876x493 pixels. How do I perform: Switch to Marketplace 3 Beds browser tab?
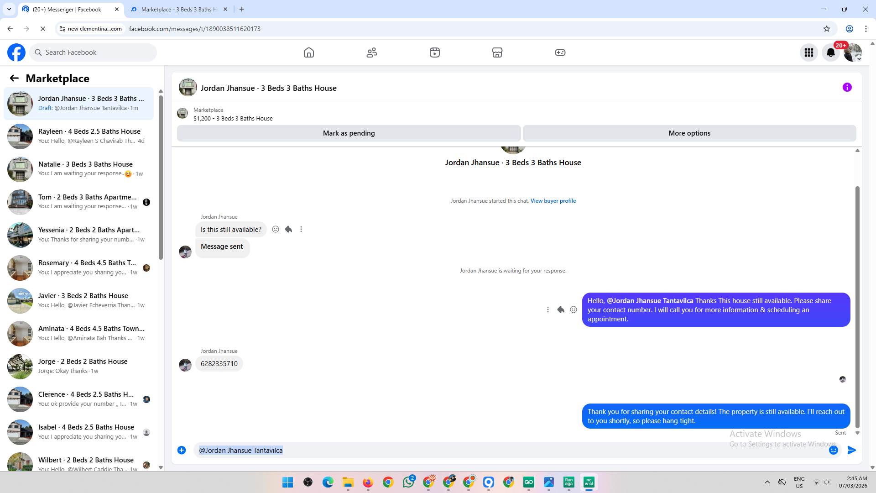[x=179, y=9]
